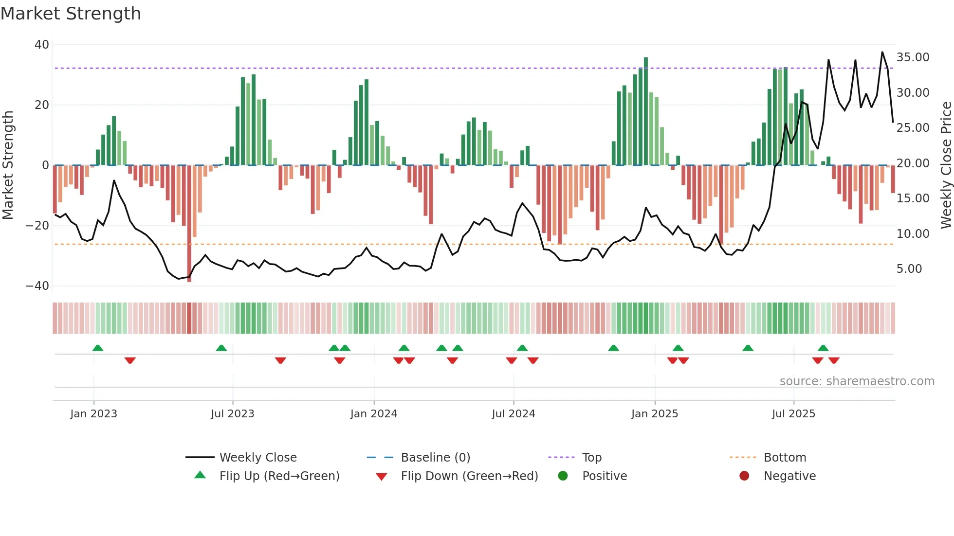
Task: Select the green flip-up marker nearest Jan 2023
Action: [98, 348]
